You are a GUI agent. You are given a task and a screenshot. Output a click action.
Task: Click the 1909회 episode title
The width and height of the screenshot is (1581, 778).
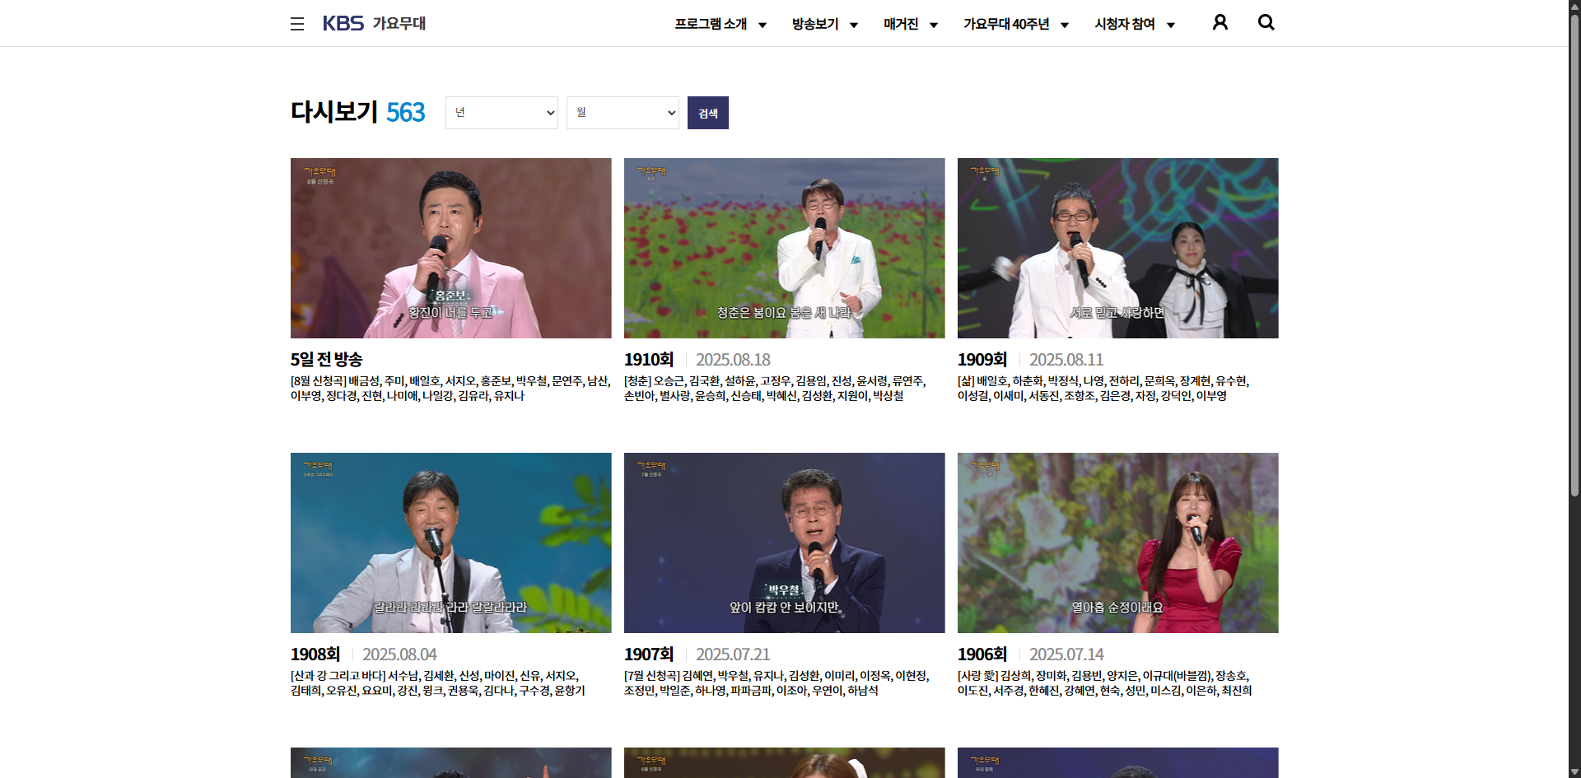click(982, 360)
